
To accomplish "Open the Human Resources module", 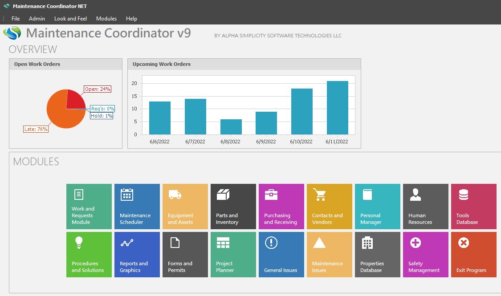I will coord(425,206).
